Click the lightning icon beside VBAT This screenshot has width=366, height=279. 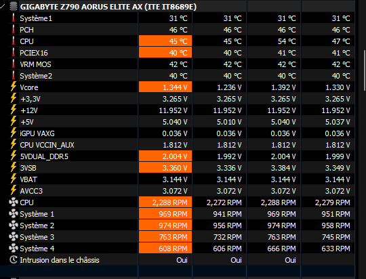coord(14,179)
